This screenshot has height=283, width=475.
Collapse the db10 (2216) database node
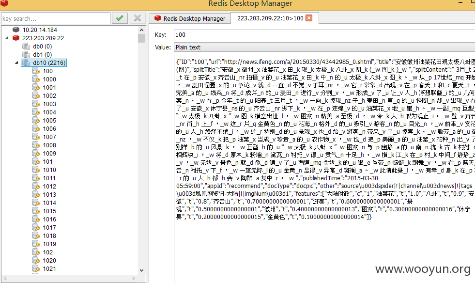click(16, 63)
